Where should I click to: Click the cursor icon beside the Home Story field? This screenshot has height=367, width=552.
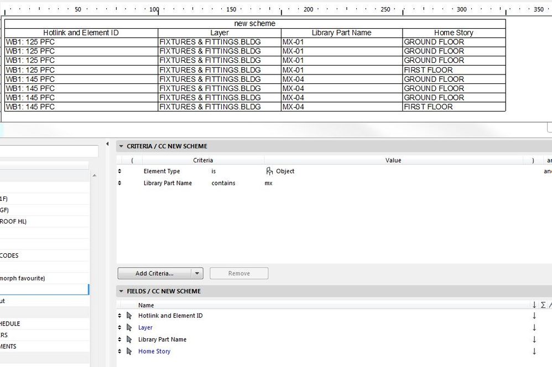(x=129, y=352)
